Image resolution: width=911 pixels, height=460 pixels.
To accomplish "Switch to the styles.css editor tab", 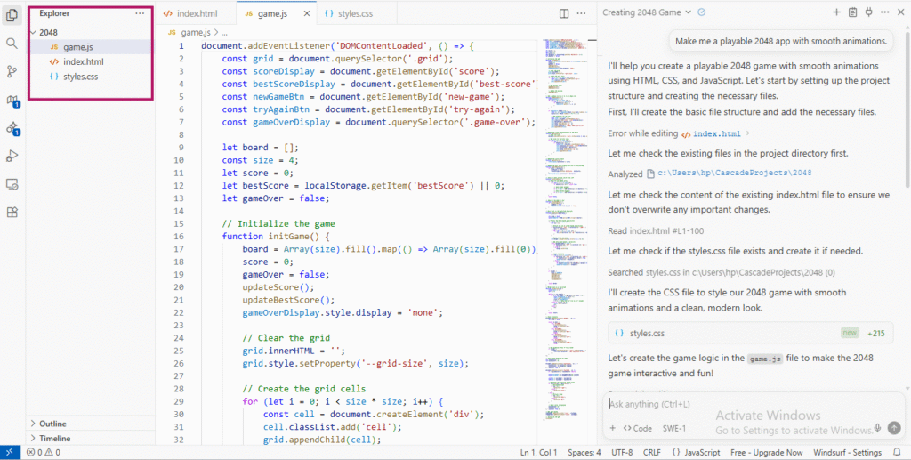I will click(x=354, y=14).
